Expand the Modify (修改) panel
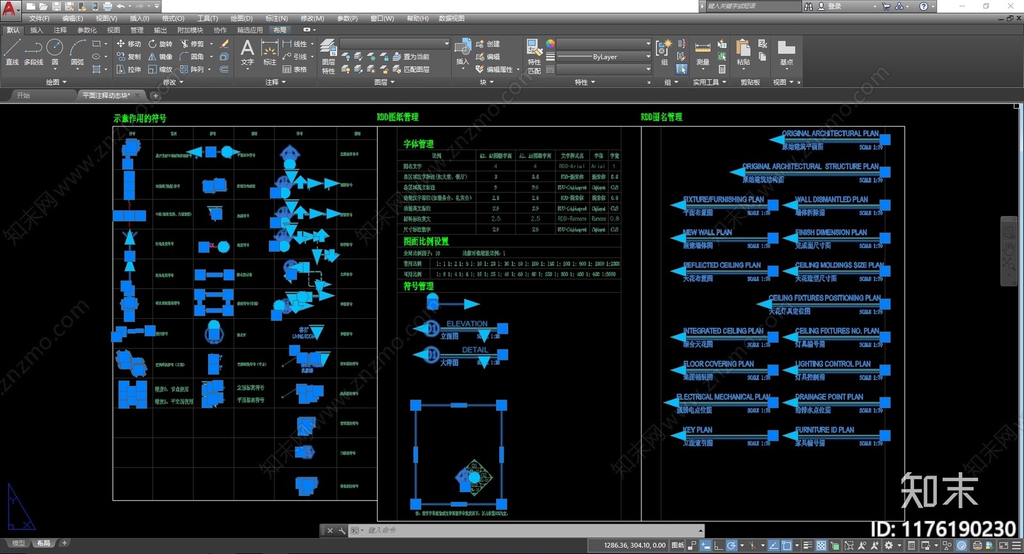This screenshot has height=554, width=1024. 173,82
